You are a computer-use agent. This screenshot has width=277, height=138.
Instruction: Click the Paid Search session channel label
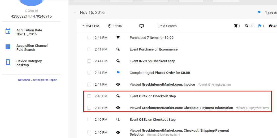pos(167,26)
